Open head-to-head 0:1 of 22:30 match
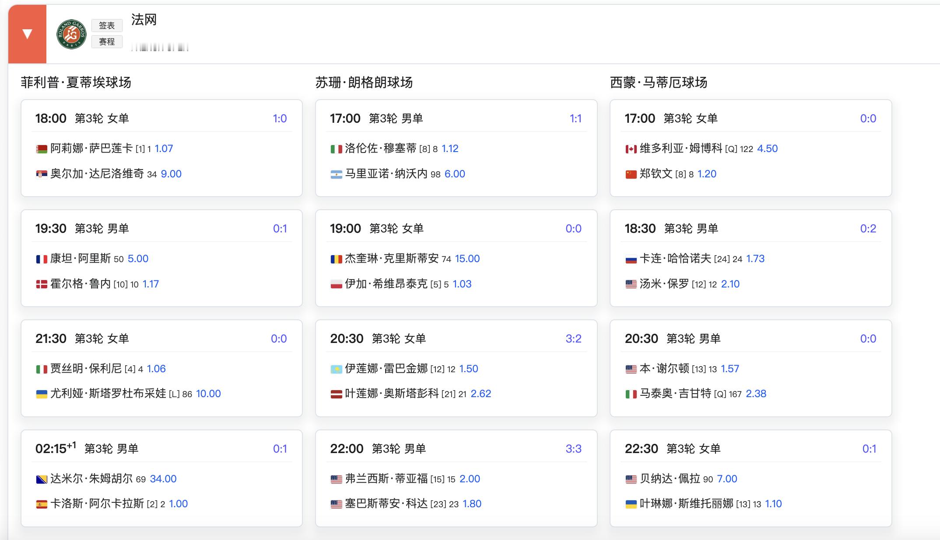The image size is (940, 540). tap(869, 449)
